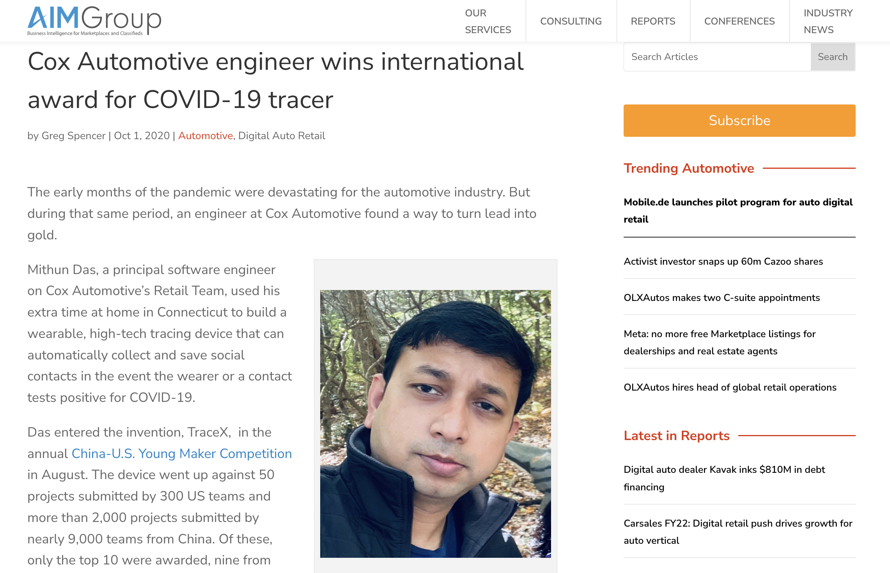
Task: Click the author name Greg Spencer
Action: (x=73, y=136)
